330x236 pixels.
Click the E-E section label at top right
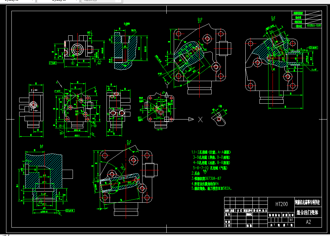click(x=274, y=18)
